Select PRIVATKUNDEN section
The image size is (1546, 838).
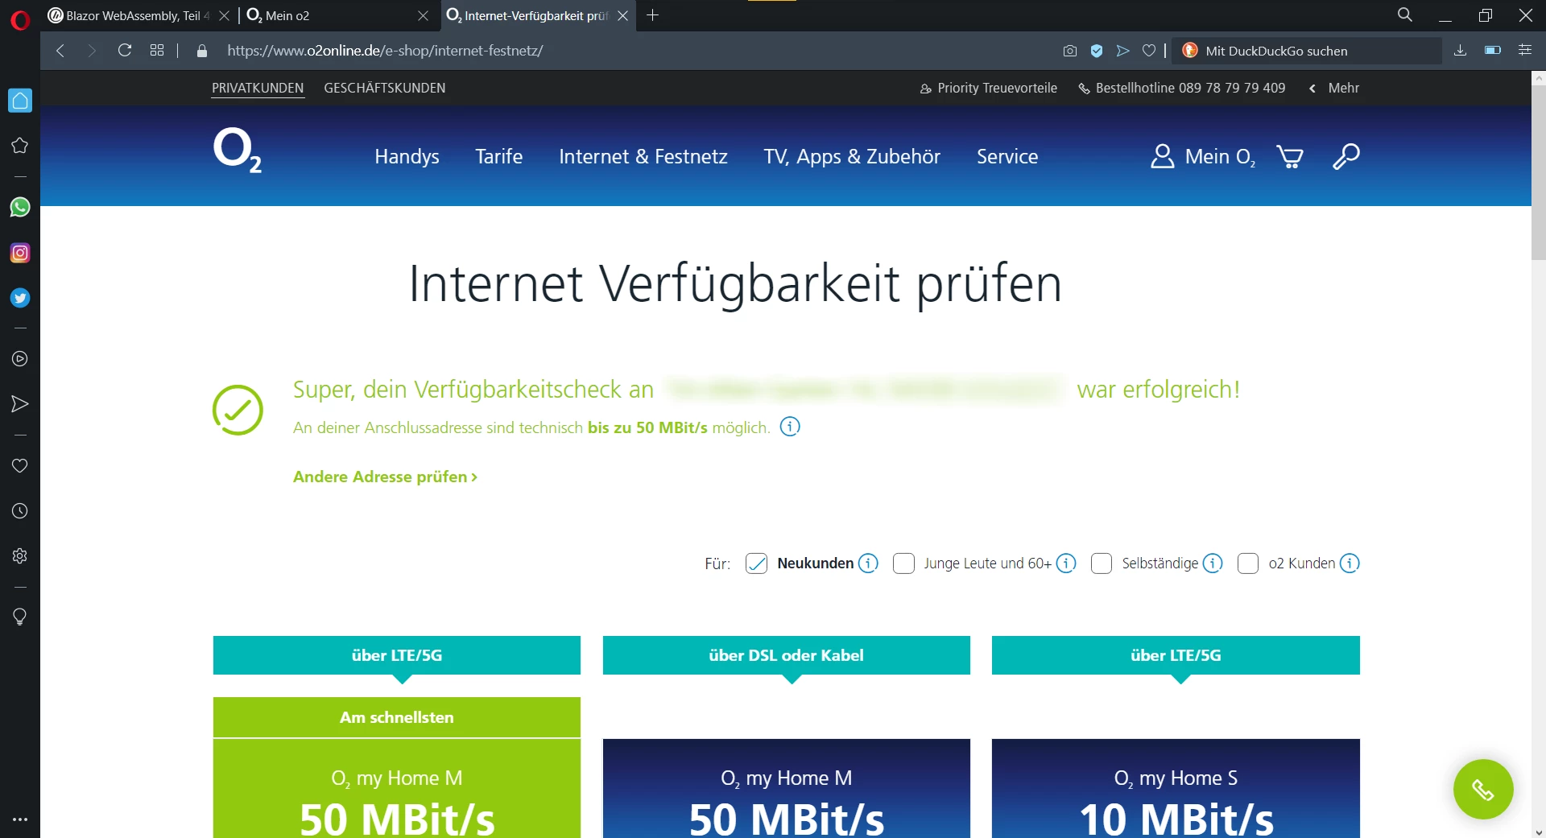pos(258,88)
